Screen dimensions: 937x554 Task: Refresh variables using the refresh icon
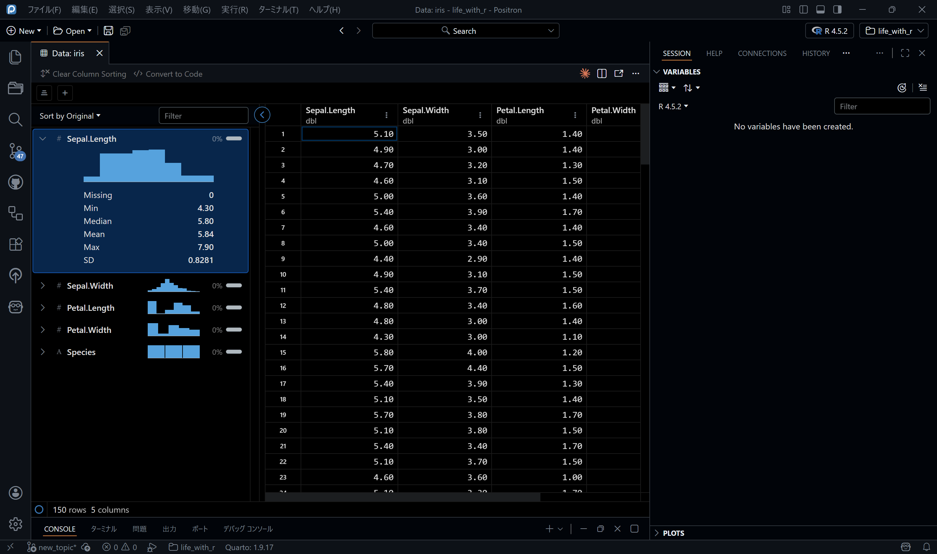click(x=902, y=88)
